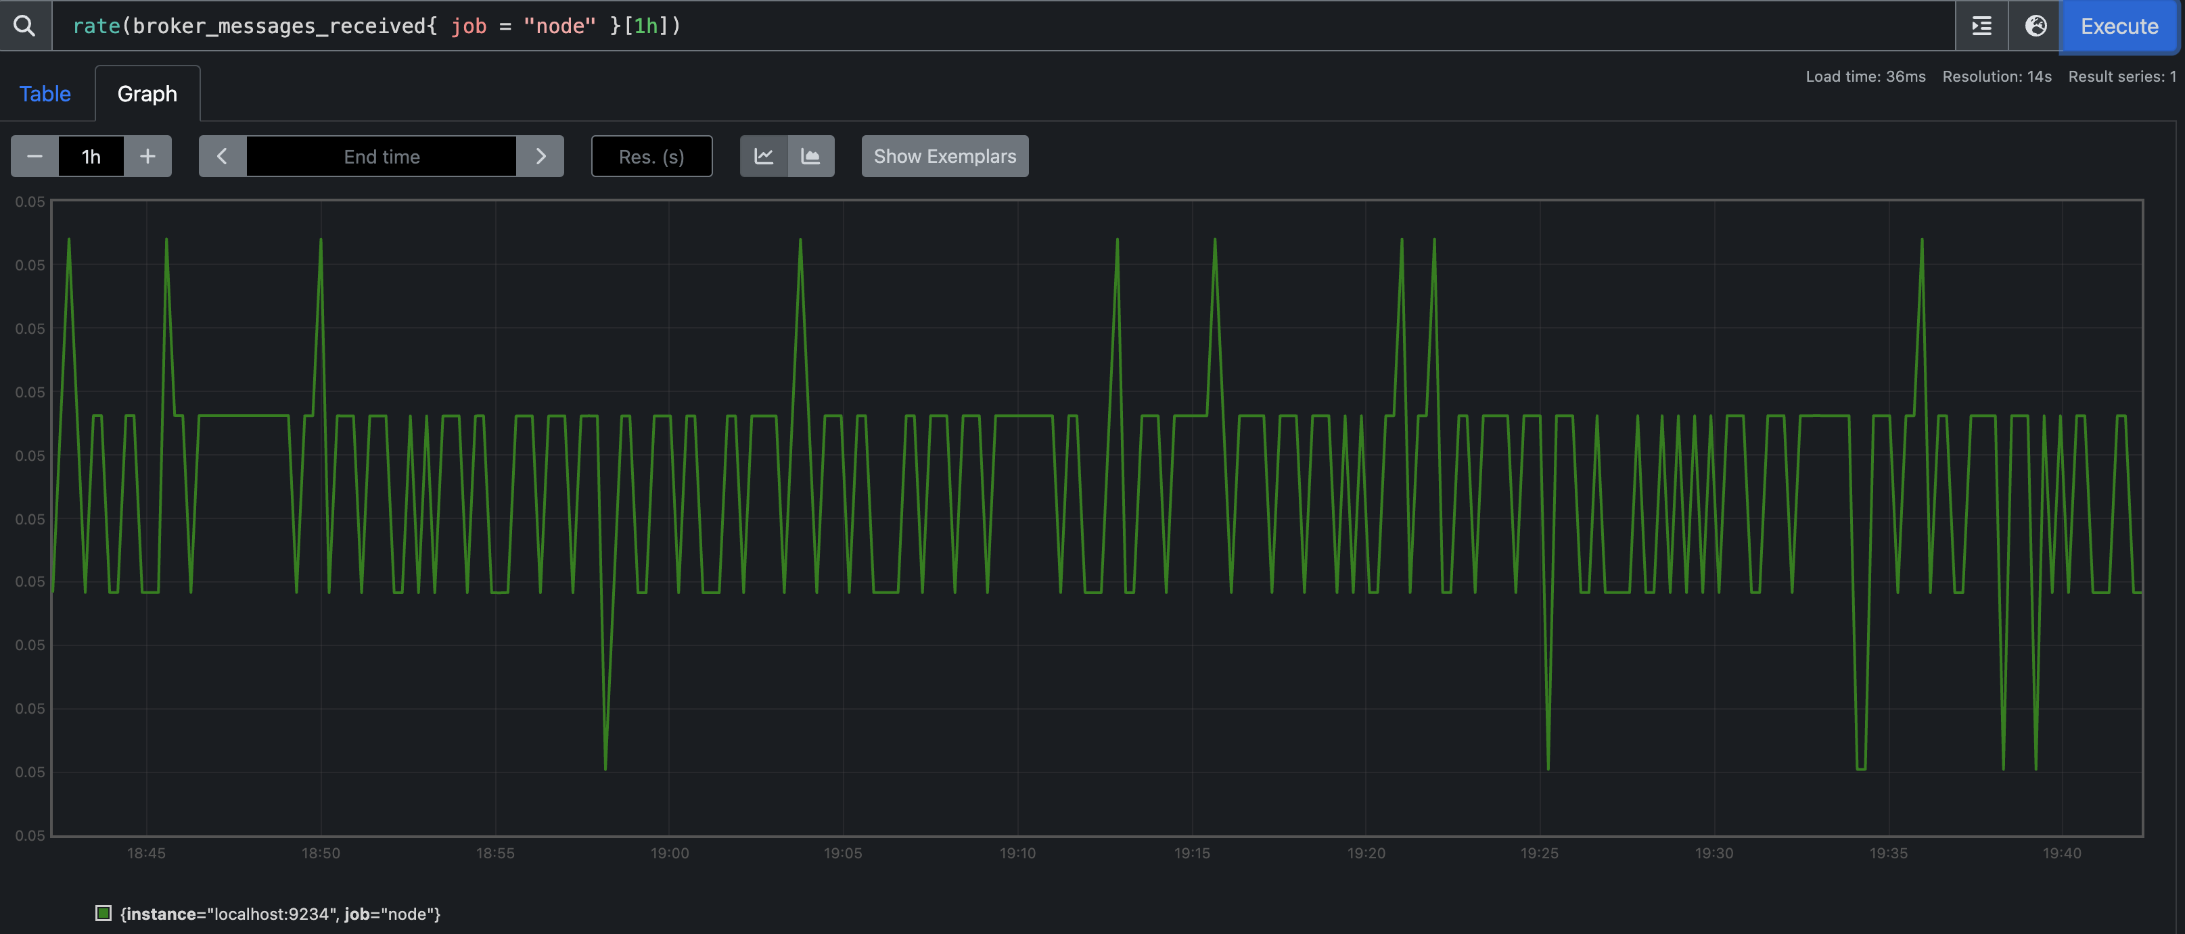Click the PromQL expression input field

point(1003,26)
